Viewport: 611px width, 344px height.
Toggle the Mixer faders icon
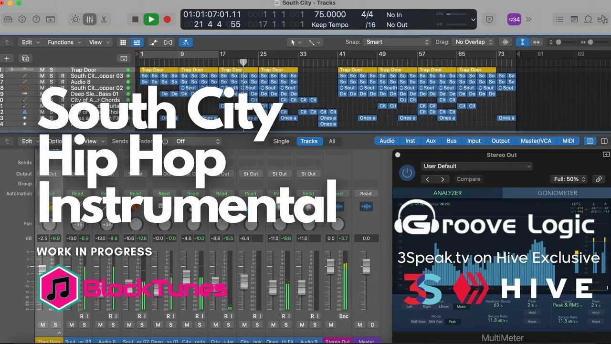pyautogui.click(x=89, y=20)
